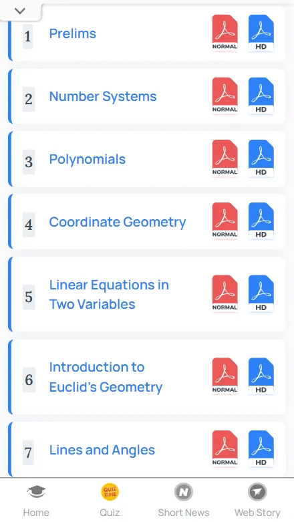Download Lines and Angles NORMAL PDF
Screen dimensions: 294x522
click(225, 449)
